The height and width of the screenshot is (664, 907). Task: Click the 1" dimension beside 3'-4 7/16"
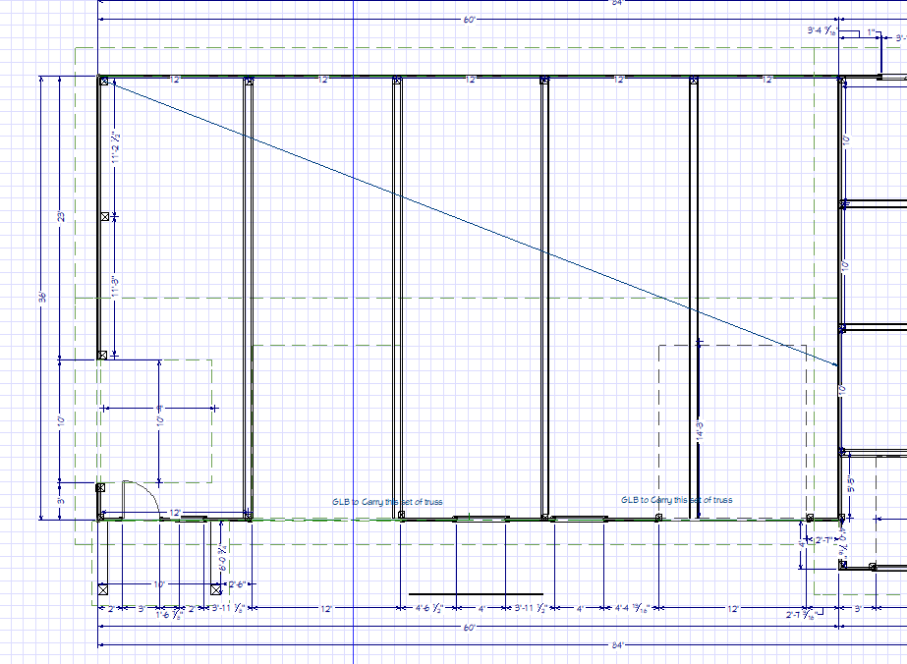coord(872,32)
